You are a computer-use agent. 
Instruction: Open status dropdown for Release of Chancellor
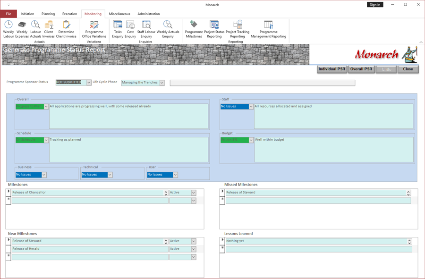(x=194, y=193)
